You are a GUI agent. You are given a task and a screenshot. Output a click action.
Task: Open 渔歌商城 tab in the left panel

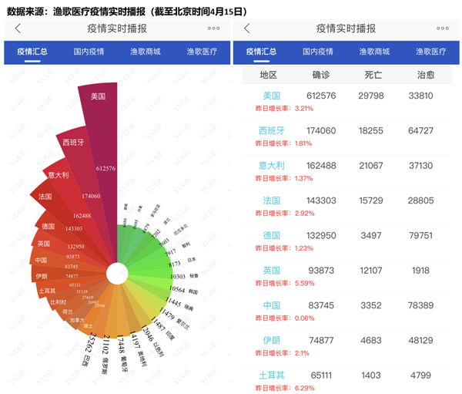point(145,52)
